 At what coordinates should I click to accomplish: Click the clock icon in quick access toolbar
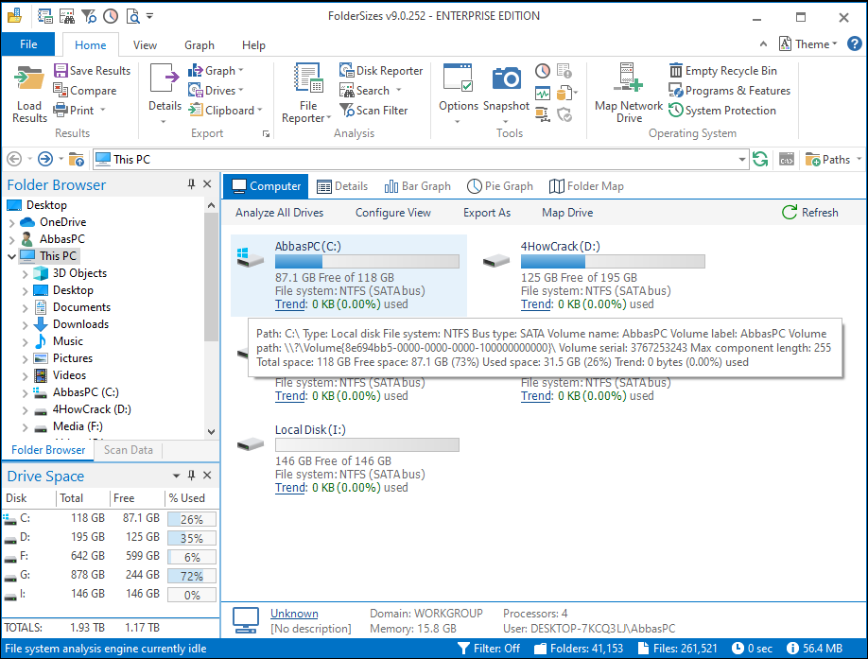tap(111, 16)
